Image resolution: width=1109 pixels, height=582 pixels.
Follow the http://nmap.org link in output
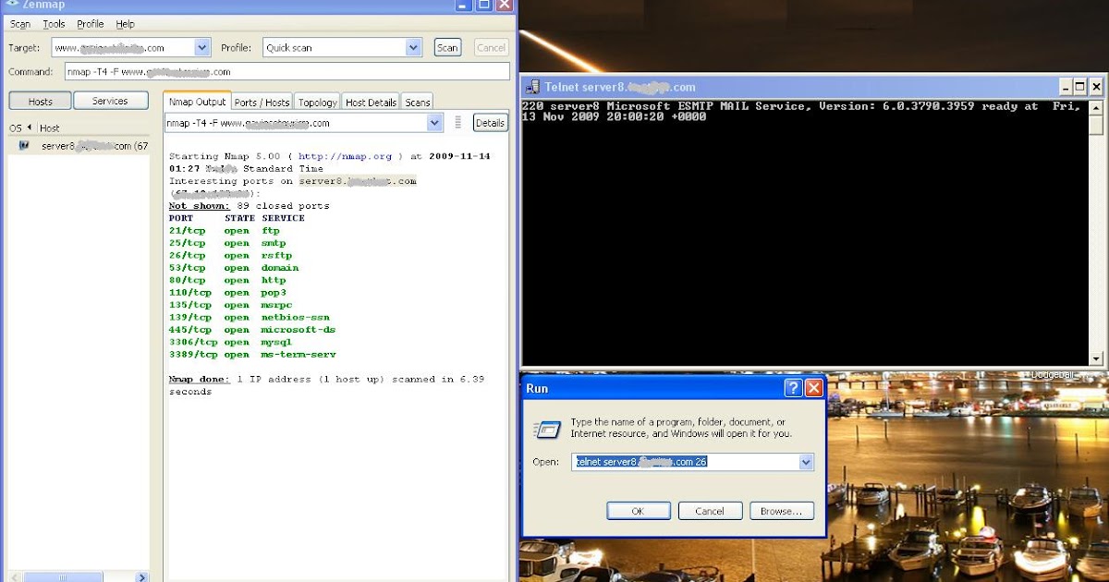(x=345, y=156)
